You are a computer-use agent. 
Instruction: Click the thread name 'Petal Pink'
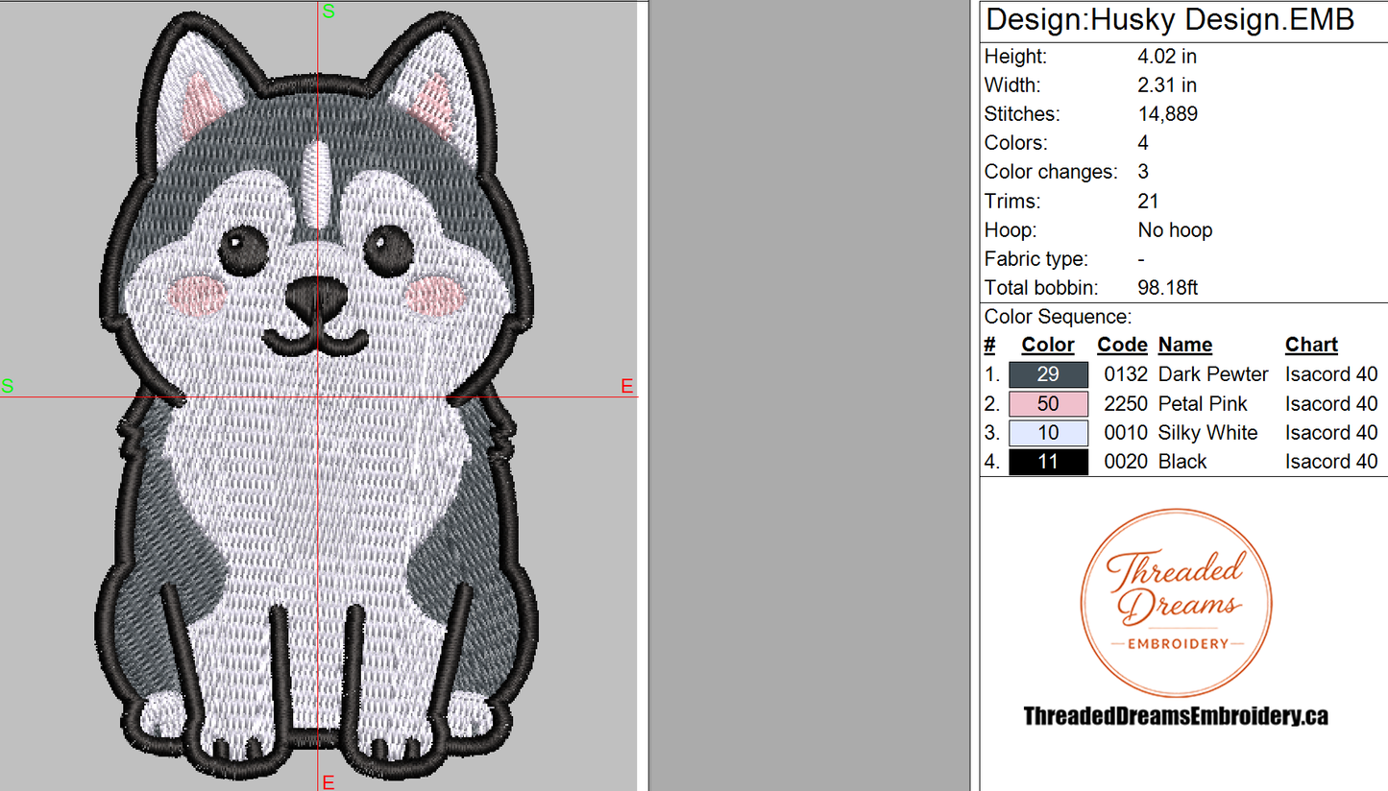(1203, 403)
